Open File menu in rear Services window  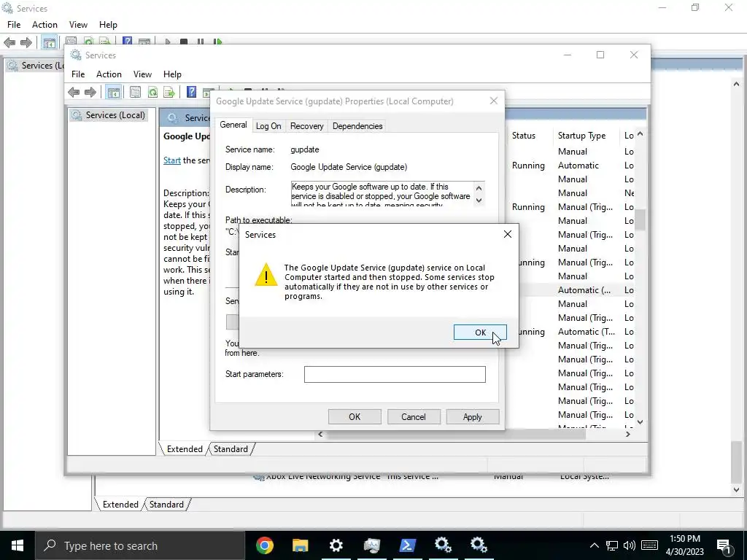click(x=14, y=25)
